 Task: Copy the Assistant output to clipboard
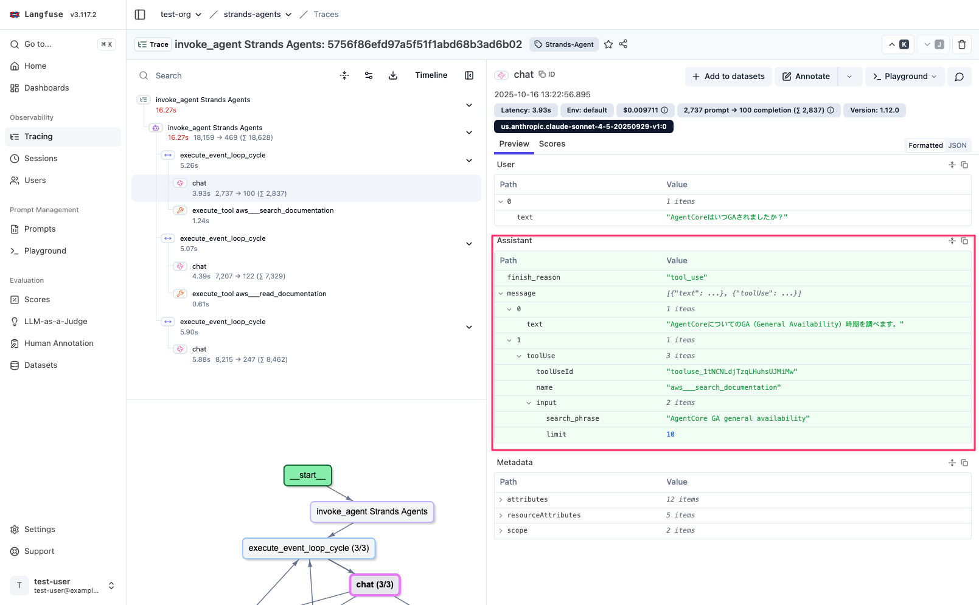click(x=964, y=241)
